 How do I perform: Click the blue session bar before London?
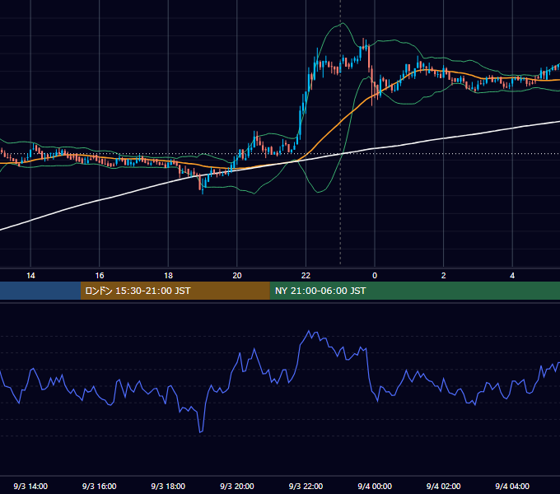pos(40,291)
